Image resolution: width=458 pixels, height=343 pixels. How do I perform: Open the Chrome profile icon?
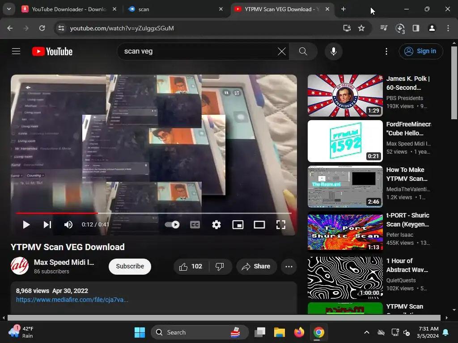click(x=432, y=28)
